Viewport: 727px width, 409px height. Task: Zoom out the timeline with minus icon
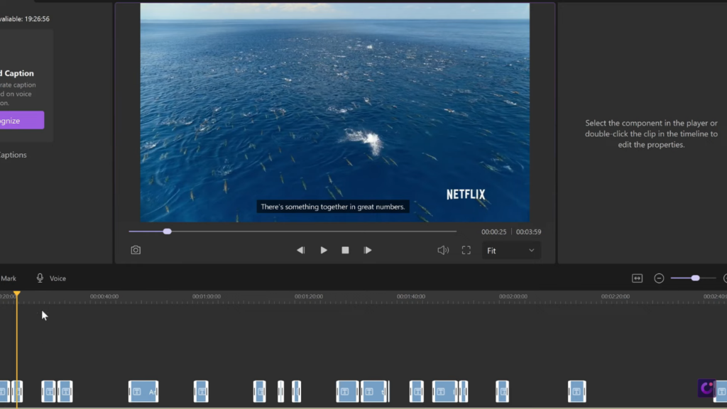659,278
